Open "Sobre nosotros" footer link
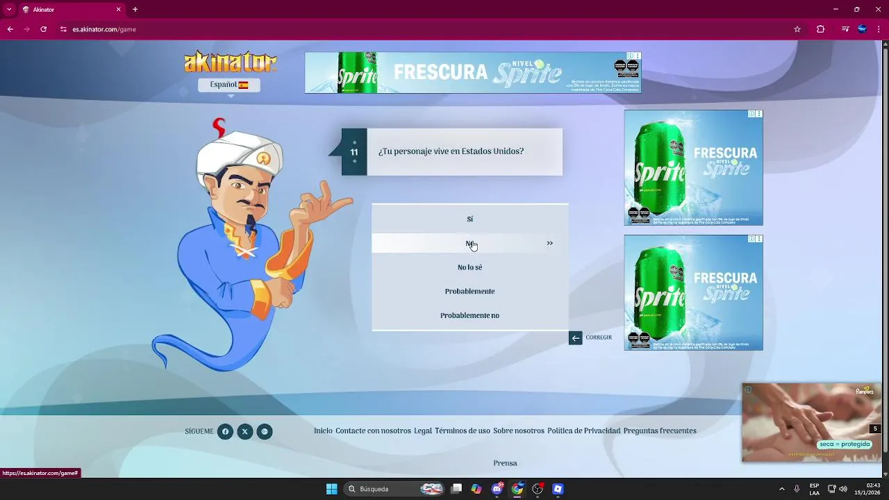This screenshot has height=500, width=889. click(519, 431)
